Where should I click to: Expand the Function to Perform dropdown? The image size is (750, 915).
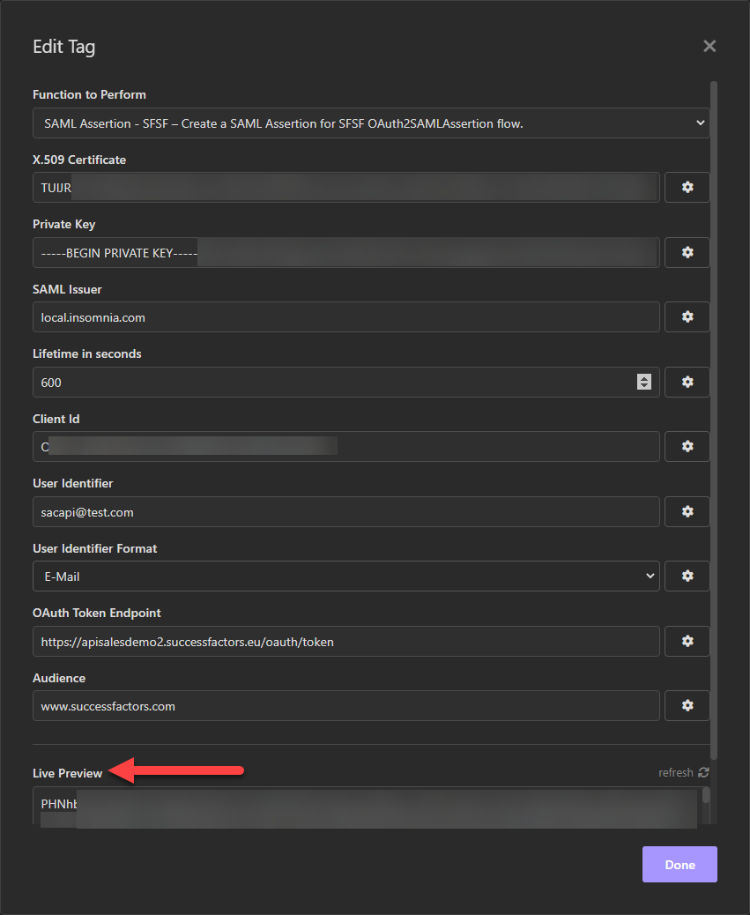[x=371, y=123]
